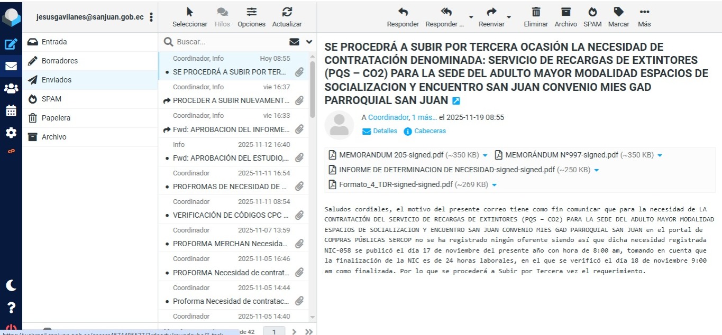The width and height of the screenshot is (722, 335).
Task: Open settings gear in left sidebar
Action: pyautogui.click(x=11, y=133)
